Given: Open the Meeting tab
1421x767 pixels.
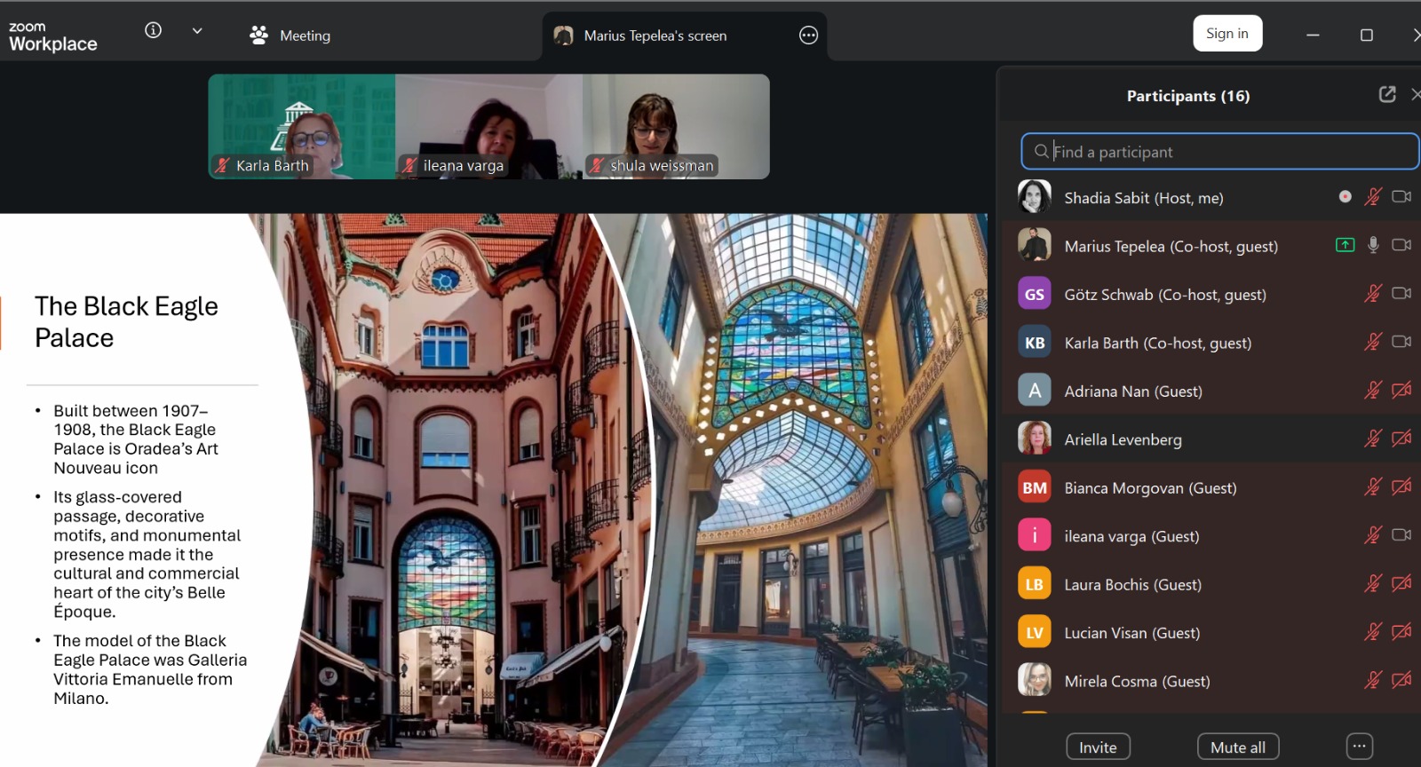Looking at the screenshot, I should click(x=290, y=36).
